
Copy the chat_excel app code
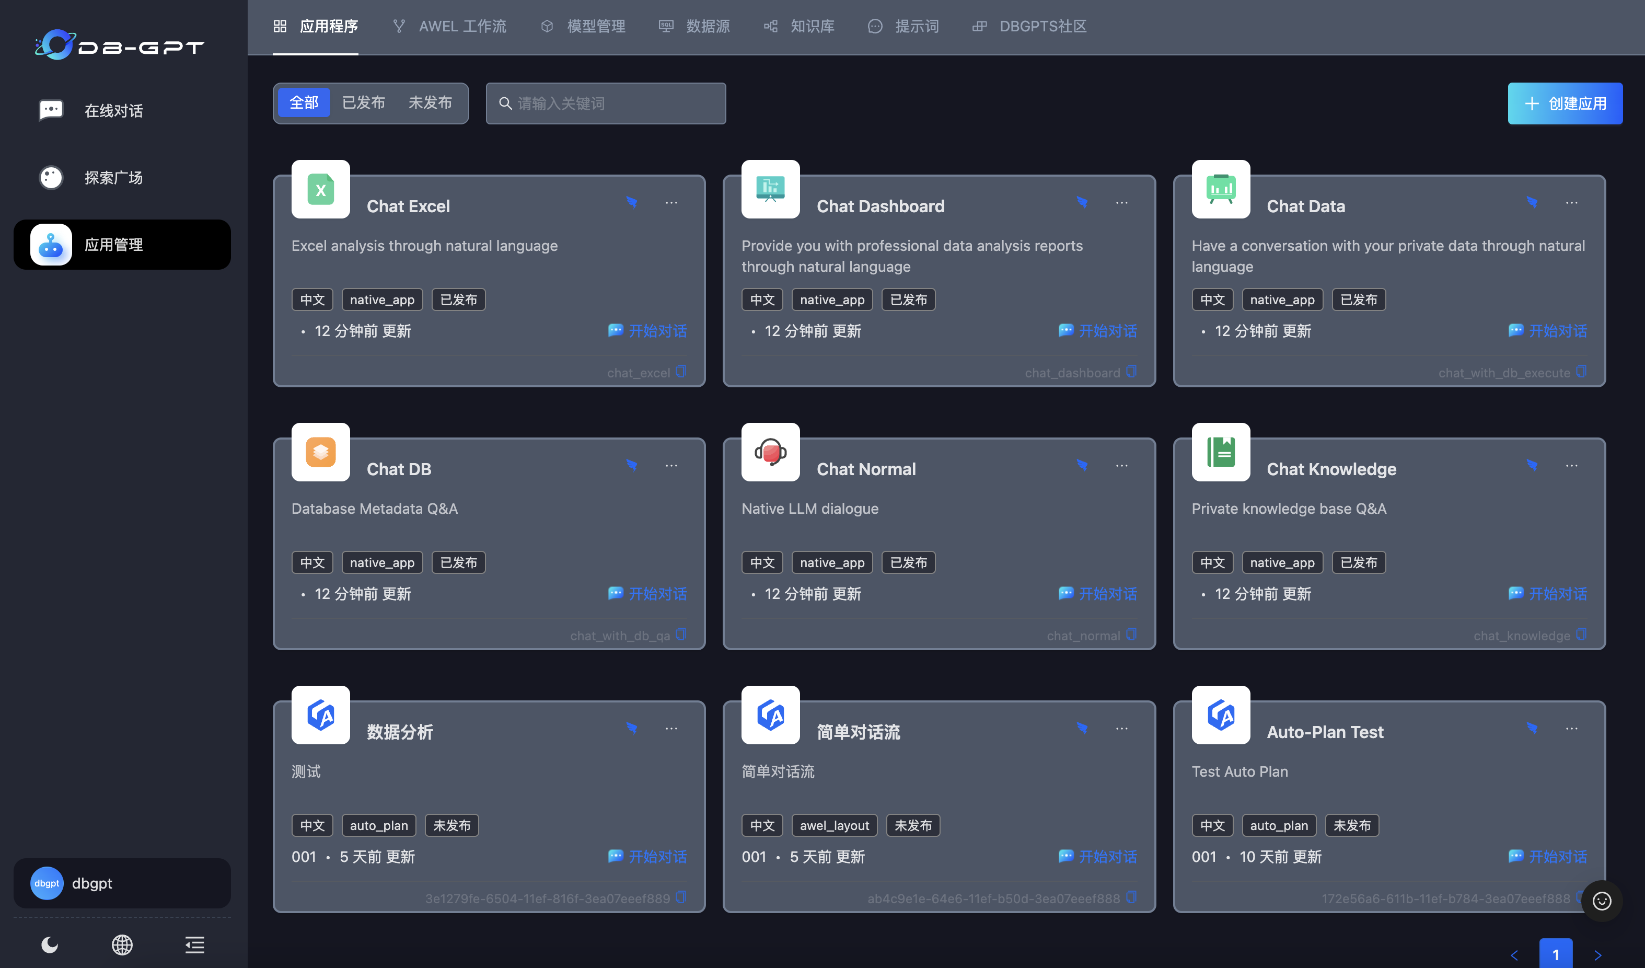tap(681, 372)
